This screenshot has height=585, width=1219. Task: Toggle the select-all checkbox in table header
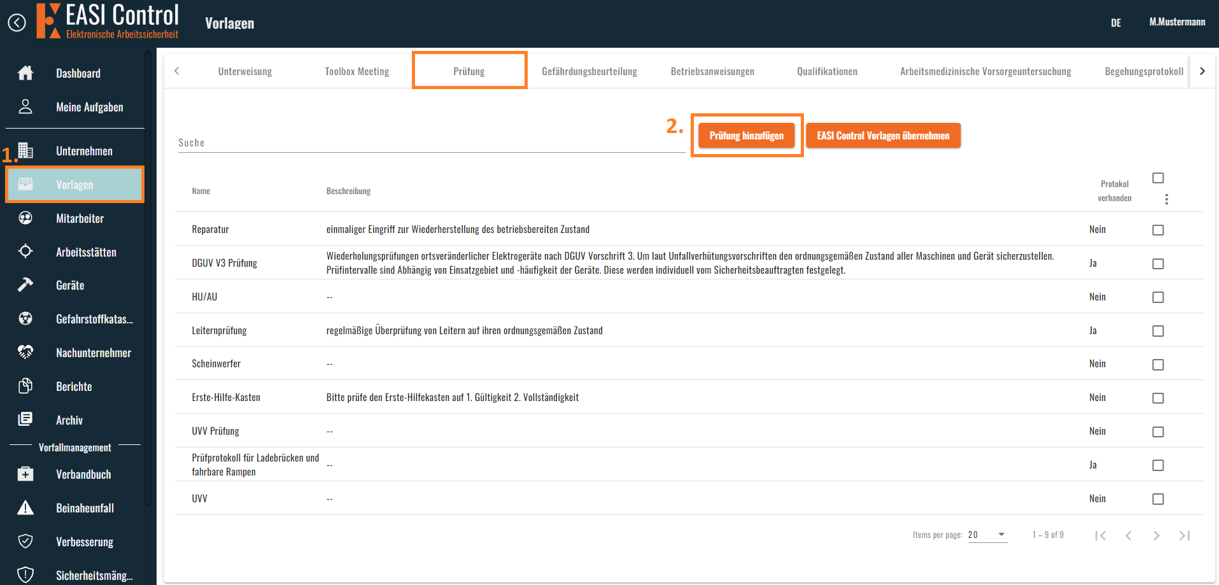click(x=1158, y=178)
